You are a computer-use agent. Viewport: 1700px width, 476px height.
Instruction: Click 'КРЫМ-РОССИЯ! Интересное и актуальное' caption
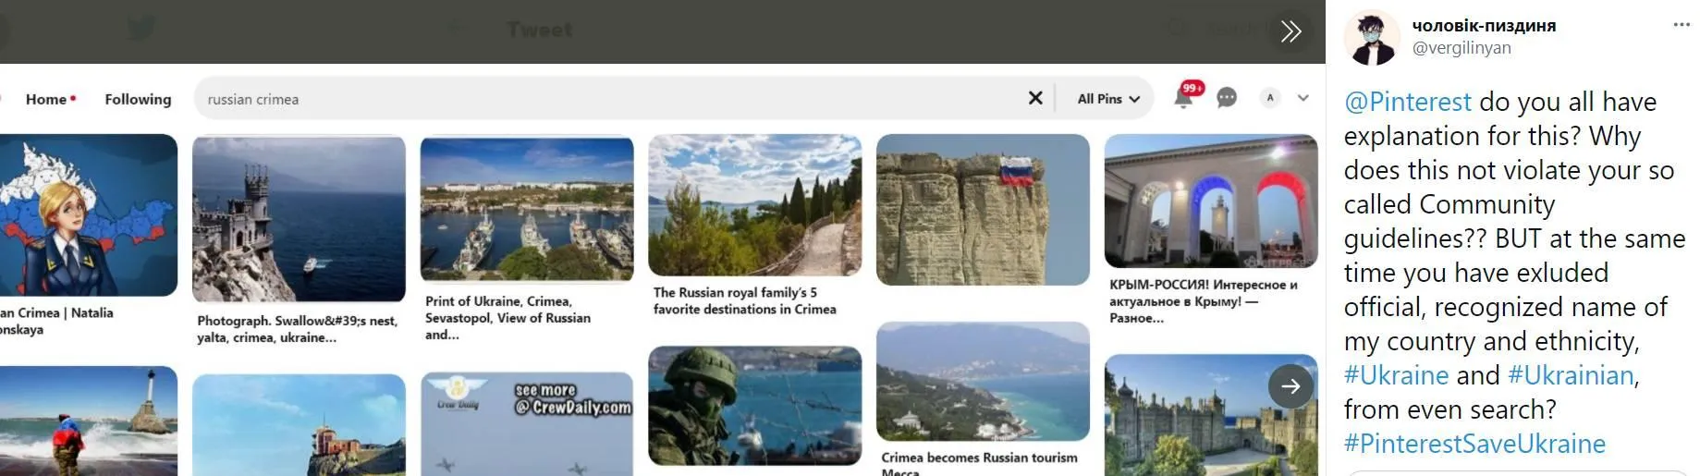coord(1203,293)
